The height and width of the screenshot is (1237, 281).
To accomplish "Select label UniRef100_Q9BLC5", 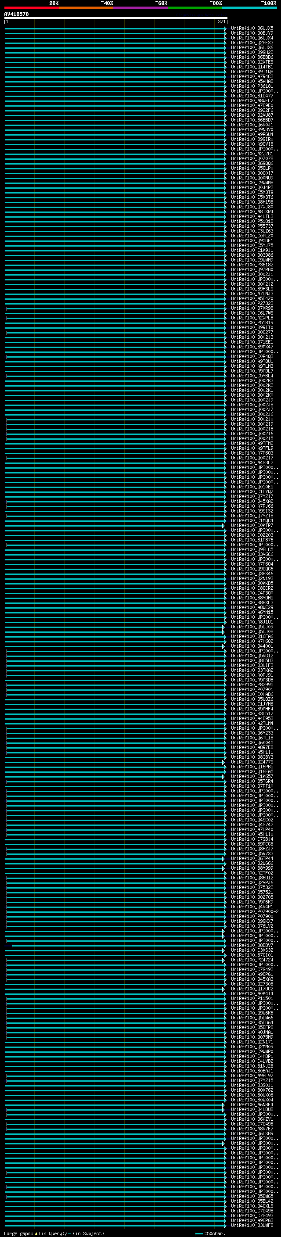I will pyautogui.click(x=252, y=549).
